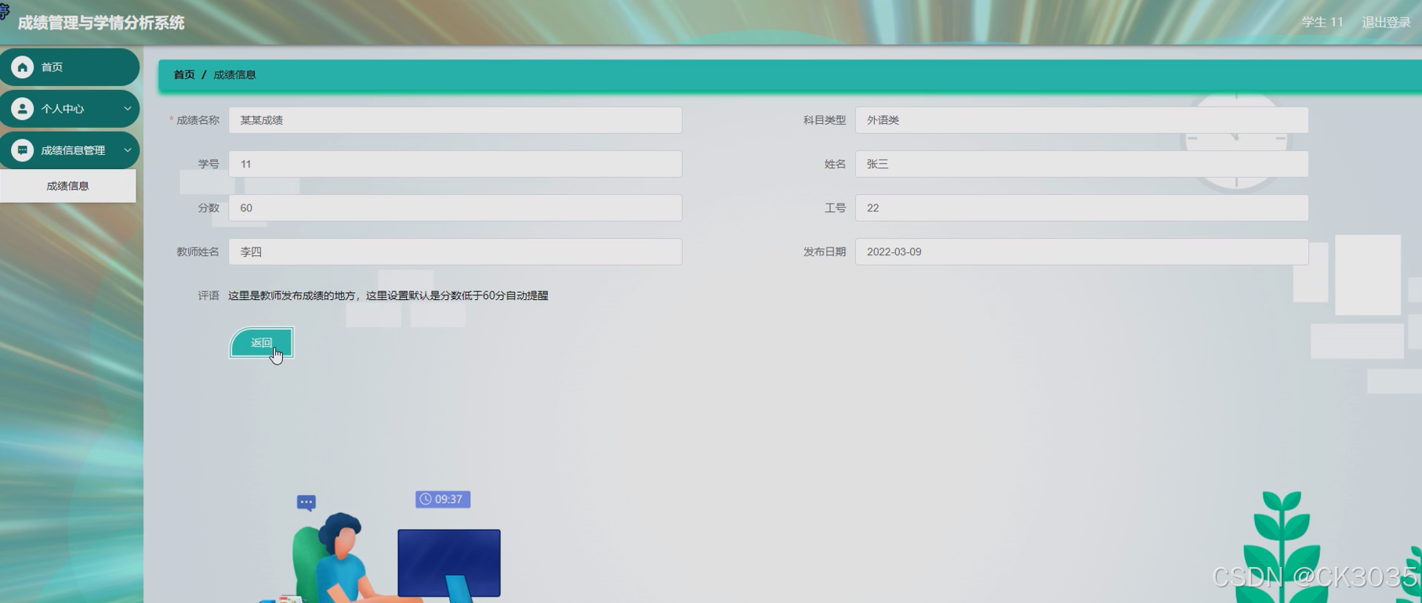Click the 姓名 field showing 张三

(x=1082, y=164)
